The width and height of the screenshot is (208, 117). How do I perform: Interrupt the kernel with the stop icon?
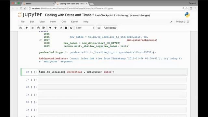click(66, 28)
